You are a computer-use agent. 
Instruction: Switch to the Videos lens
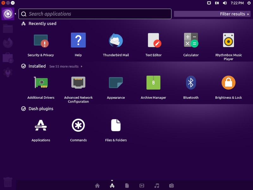[142, 186]
